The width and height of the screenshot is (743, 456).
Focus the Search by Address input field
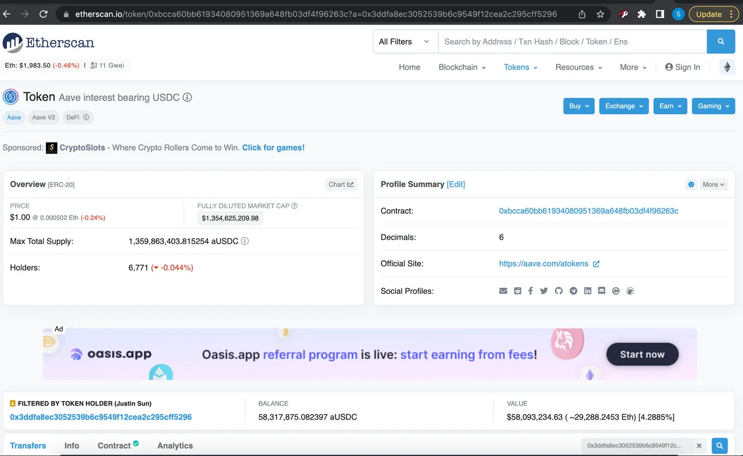pos(572,42)
